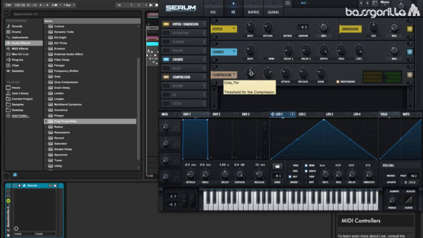This screenshot has height=238, width=423.
Task: Toggle the LFO ANCH checkbox
Action: [x=306, y=171]
